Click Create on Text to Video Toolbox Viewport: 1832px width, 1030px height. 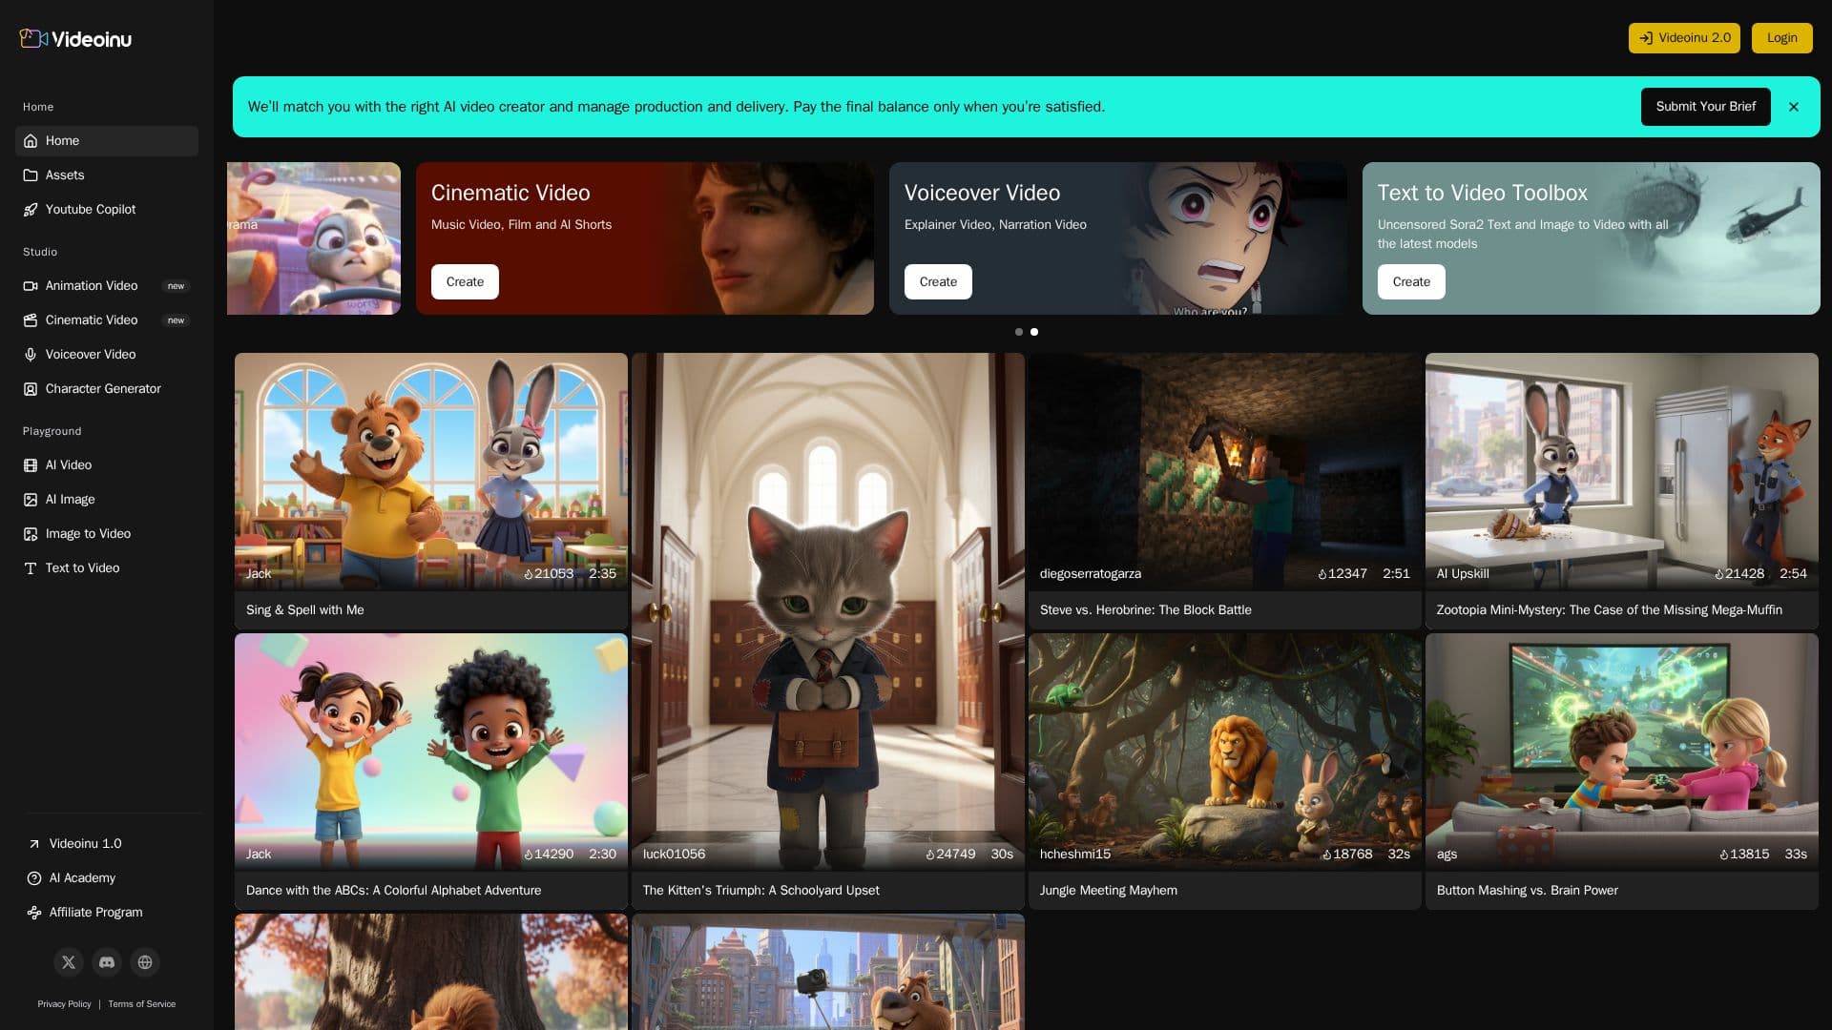(1411, 282)
